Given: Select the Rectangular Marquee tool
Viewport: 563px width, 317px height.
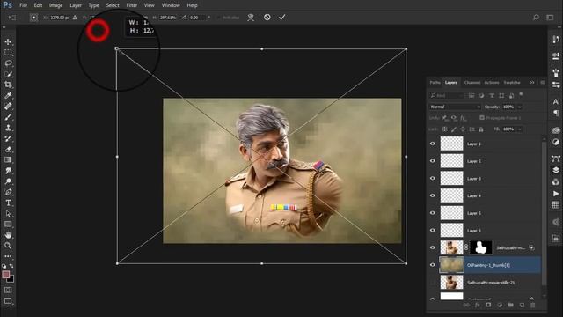Looking at the screenshot, I should (8, 53).
